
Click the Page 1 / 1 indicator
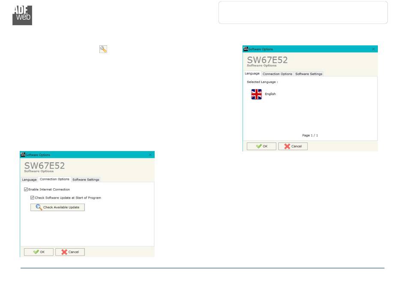[310, 135]
